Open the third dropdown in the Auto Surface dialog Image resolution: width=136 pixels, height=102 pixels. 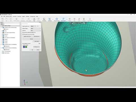click(x=36, y=31)
